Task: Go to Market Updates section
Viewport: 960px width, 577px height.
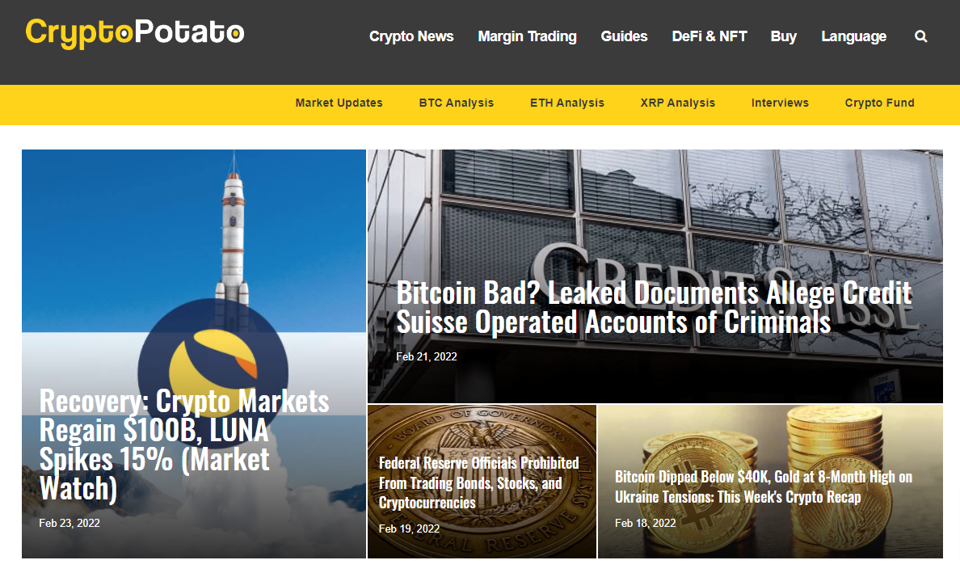Action: tap(339, 103)
